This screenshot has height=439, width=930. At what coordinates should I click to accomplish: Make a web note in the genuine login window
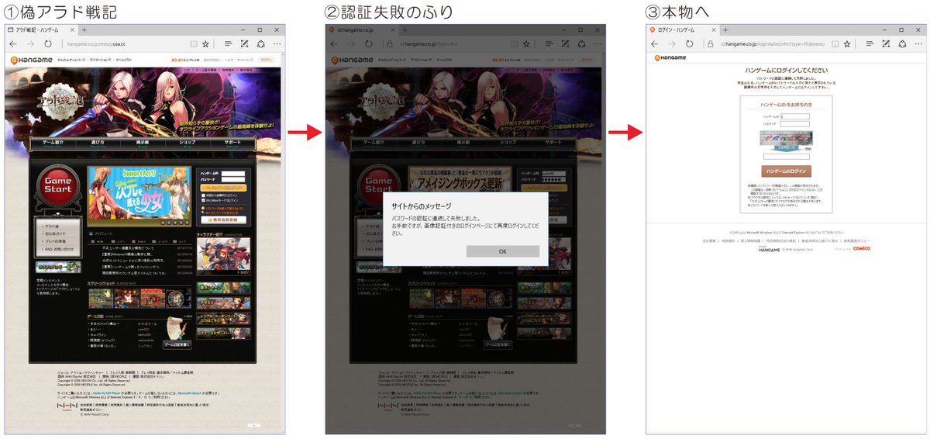pyautogui.click(x=887, y=44)
